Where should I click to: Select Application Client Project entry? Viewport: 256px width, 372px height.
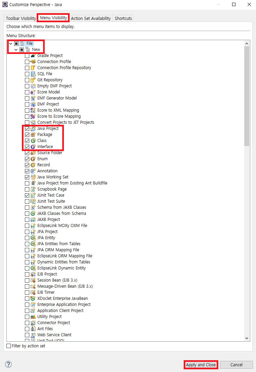tap(60, 311)
